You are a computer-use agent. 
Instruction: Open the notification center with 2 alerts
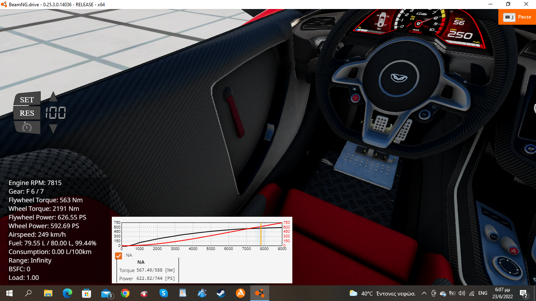[x=524, y=293]
